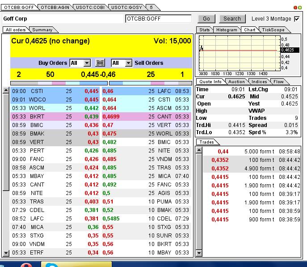Click the Skype taskbar button
The width and height of the screenshot is (307, 267).
[76, 264]
